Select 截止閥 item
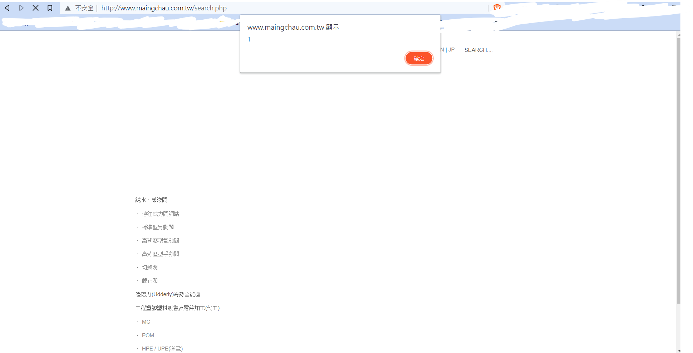This screenshot has width=693, height=353. [x=150, y=281]
